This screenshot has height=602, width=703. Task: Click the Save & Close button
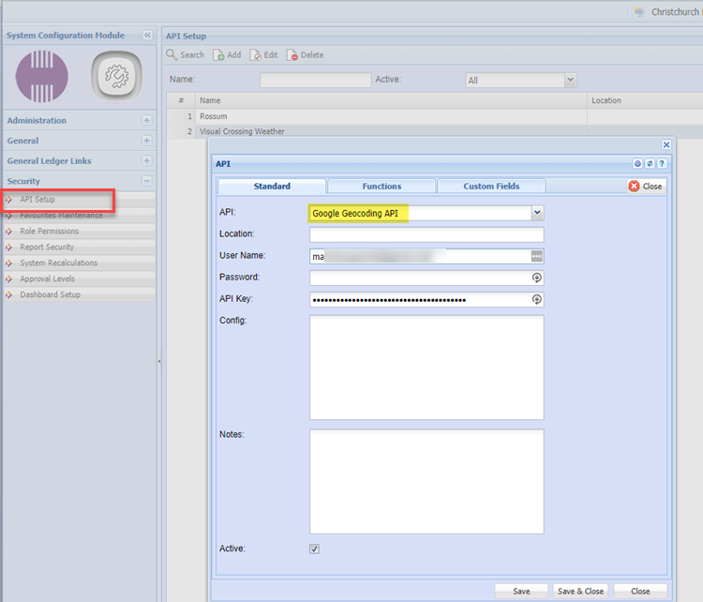pyautogui.click(x=580, y=592)
